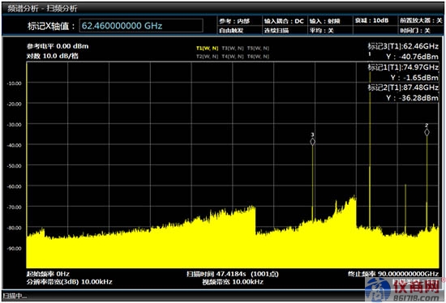Viewport: 446px width, 303px height.
Task: Toggle the 时间门 time gate cell
Action: [x=421, y=31]
